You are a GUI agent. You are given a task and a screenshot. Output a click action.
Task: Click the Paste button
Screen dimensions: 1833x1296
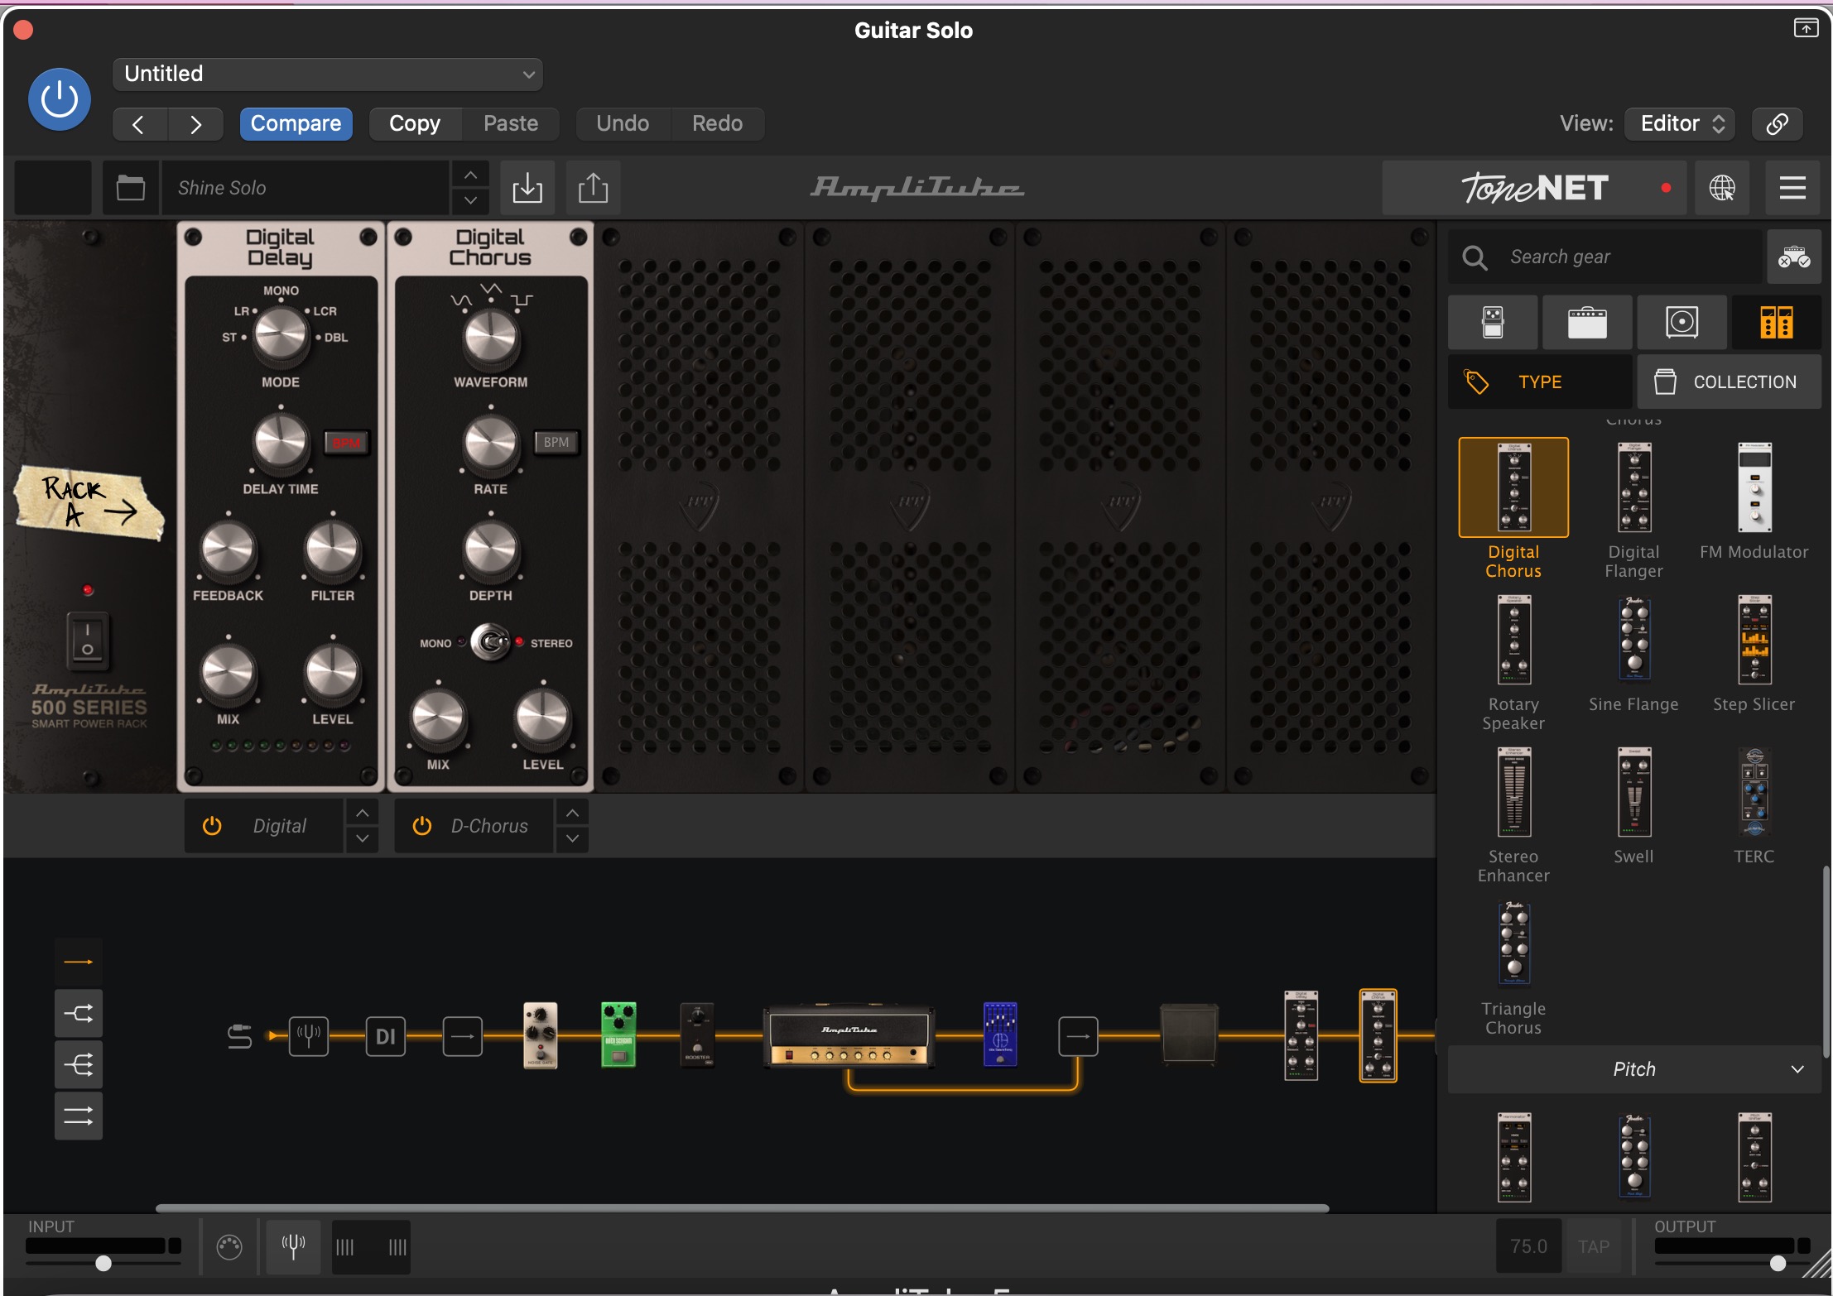point(511,124)
